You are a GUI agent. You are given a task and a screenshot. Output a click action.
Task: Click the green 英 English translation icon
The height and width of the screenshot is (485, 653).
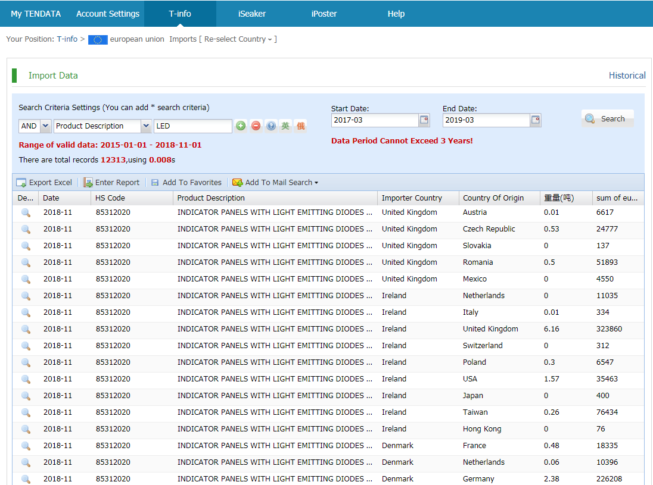pyautogui.click(x=286, y=126)
